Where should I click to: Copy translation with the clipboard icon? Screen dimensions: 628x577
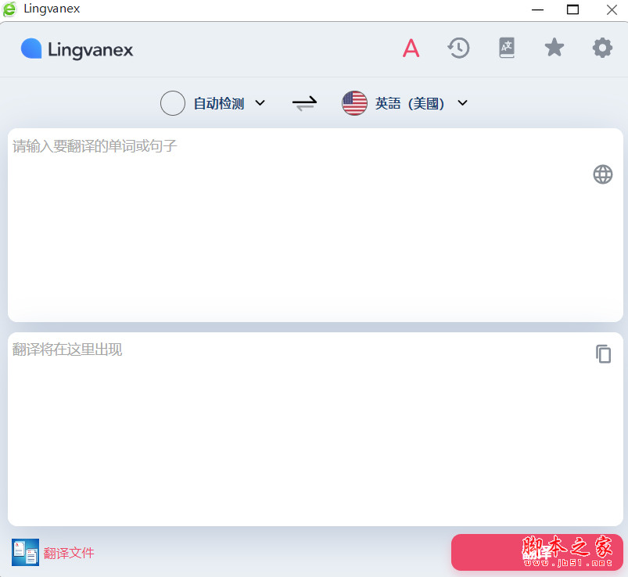click(x=603, y=354)
